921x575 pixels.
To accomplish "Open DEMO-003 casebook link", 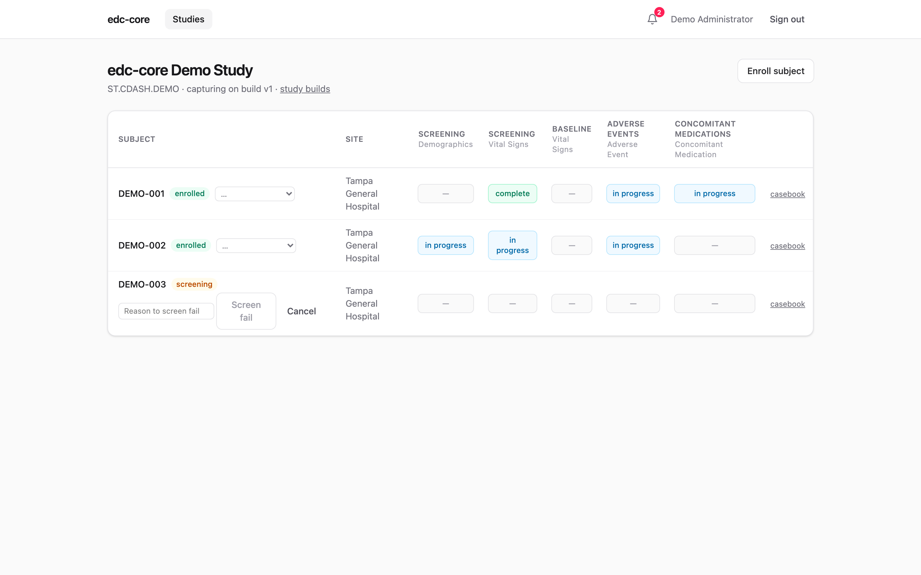I will point(787,304).
